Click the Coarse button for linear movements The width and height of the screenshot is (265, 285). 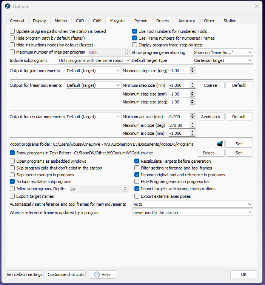tap(211, 85)
